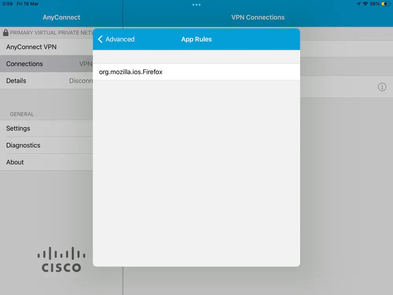
Task: Tap the lock icon before PRIMARY VIRTUAL PRIVATE NETWORK
Action: point(5,33)
